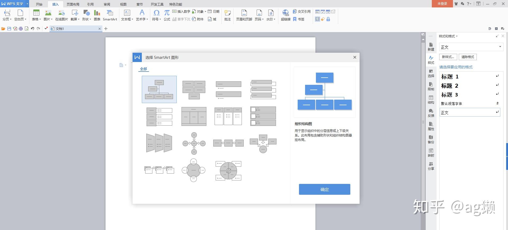Click the Attachment (附件) button
Screen dimensions: 508x230
click(x=198, y=19)
